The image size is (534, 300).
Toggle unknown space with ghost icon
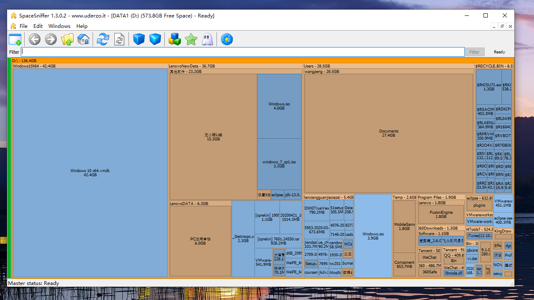207,40
